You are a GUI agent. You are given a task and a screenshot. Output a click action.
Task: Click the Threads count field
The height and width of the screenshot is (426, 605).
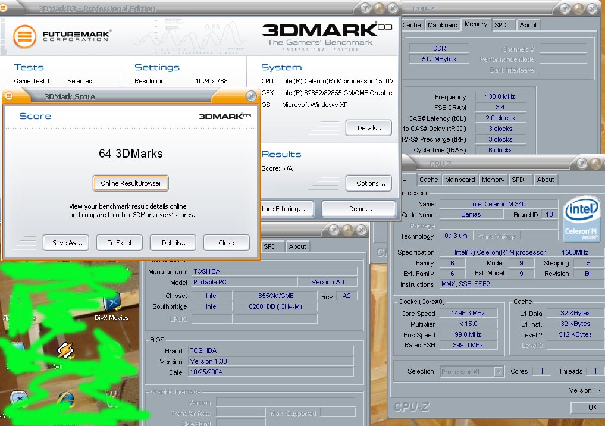click(x=595, y=371)
